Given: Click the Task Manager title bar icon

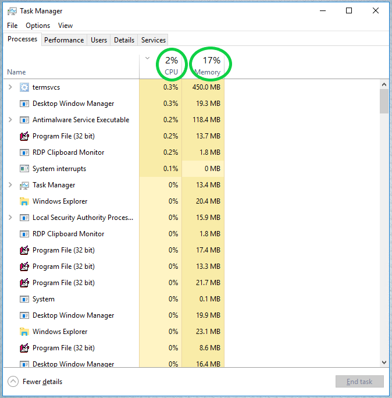Looking at the screenshot, I should [x=12, y=11].
